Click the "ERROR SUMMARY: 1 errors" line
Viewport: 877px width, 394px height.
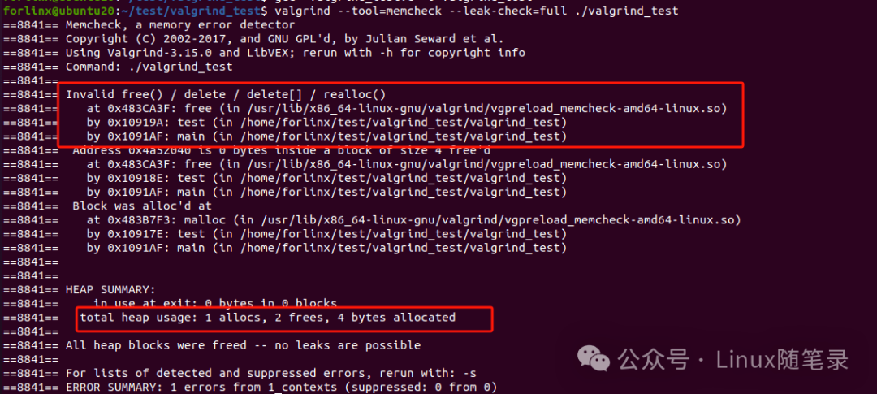(x=280, y=387)
